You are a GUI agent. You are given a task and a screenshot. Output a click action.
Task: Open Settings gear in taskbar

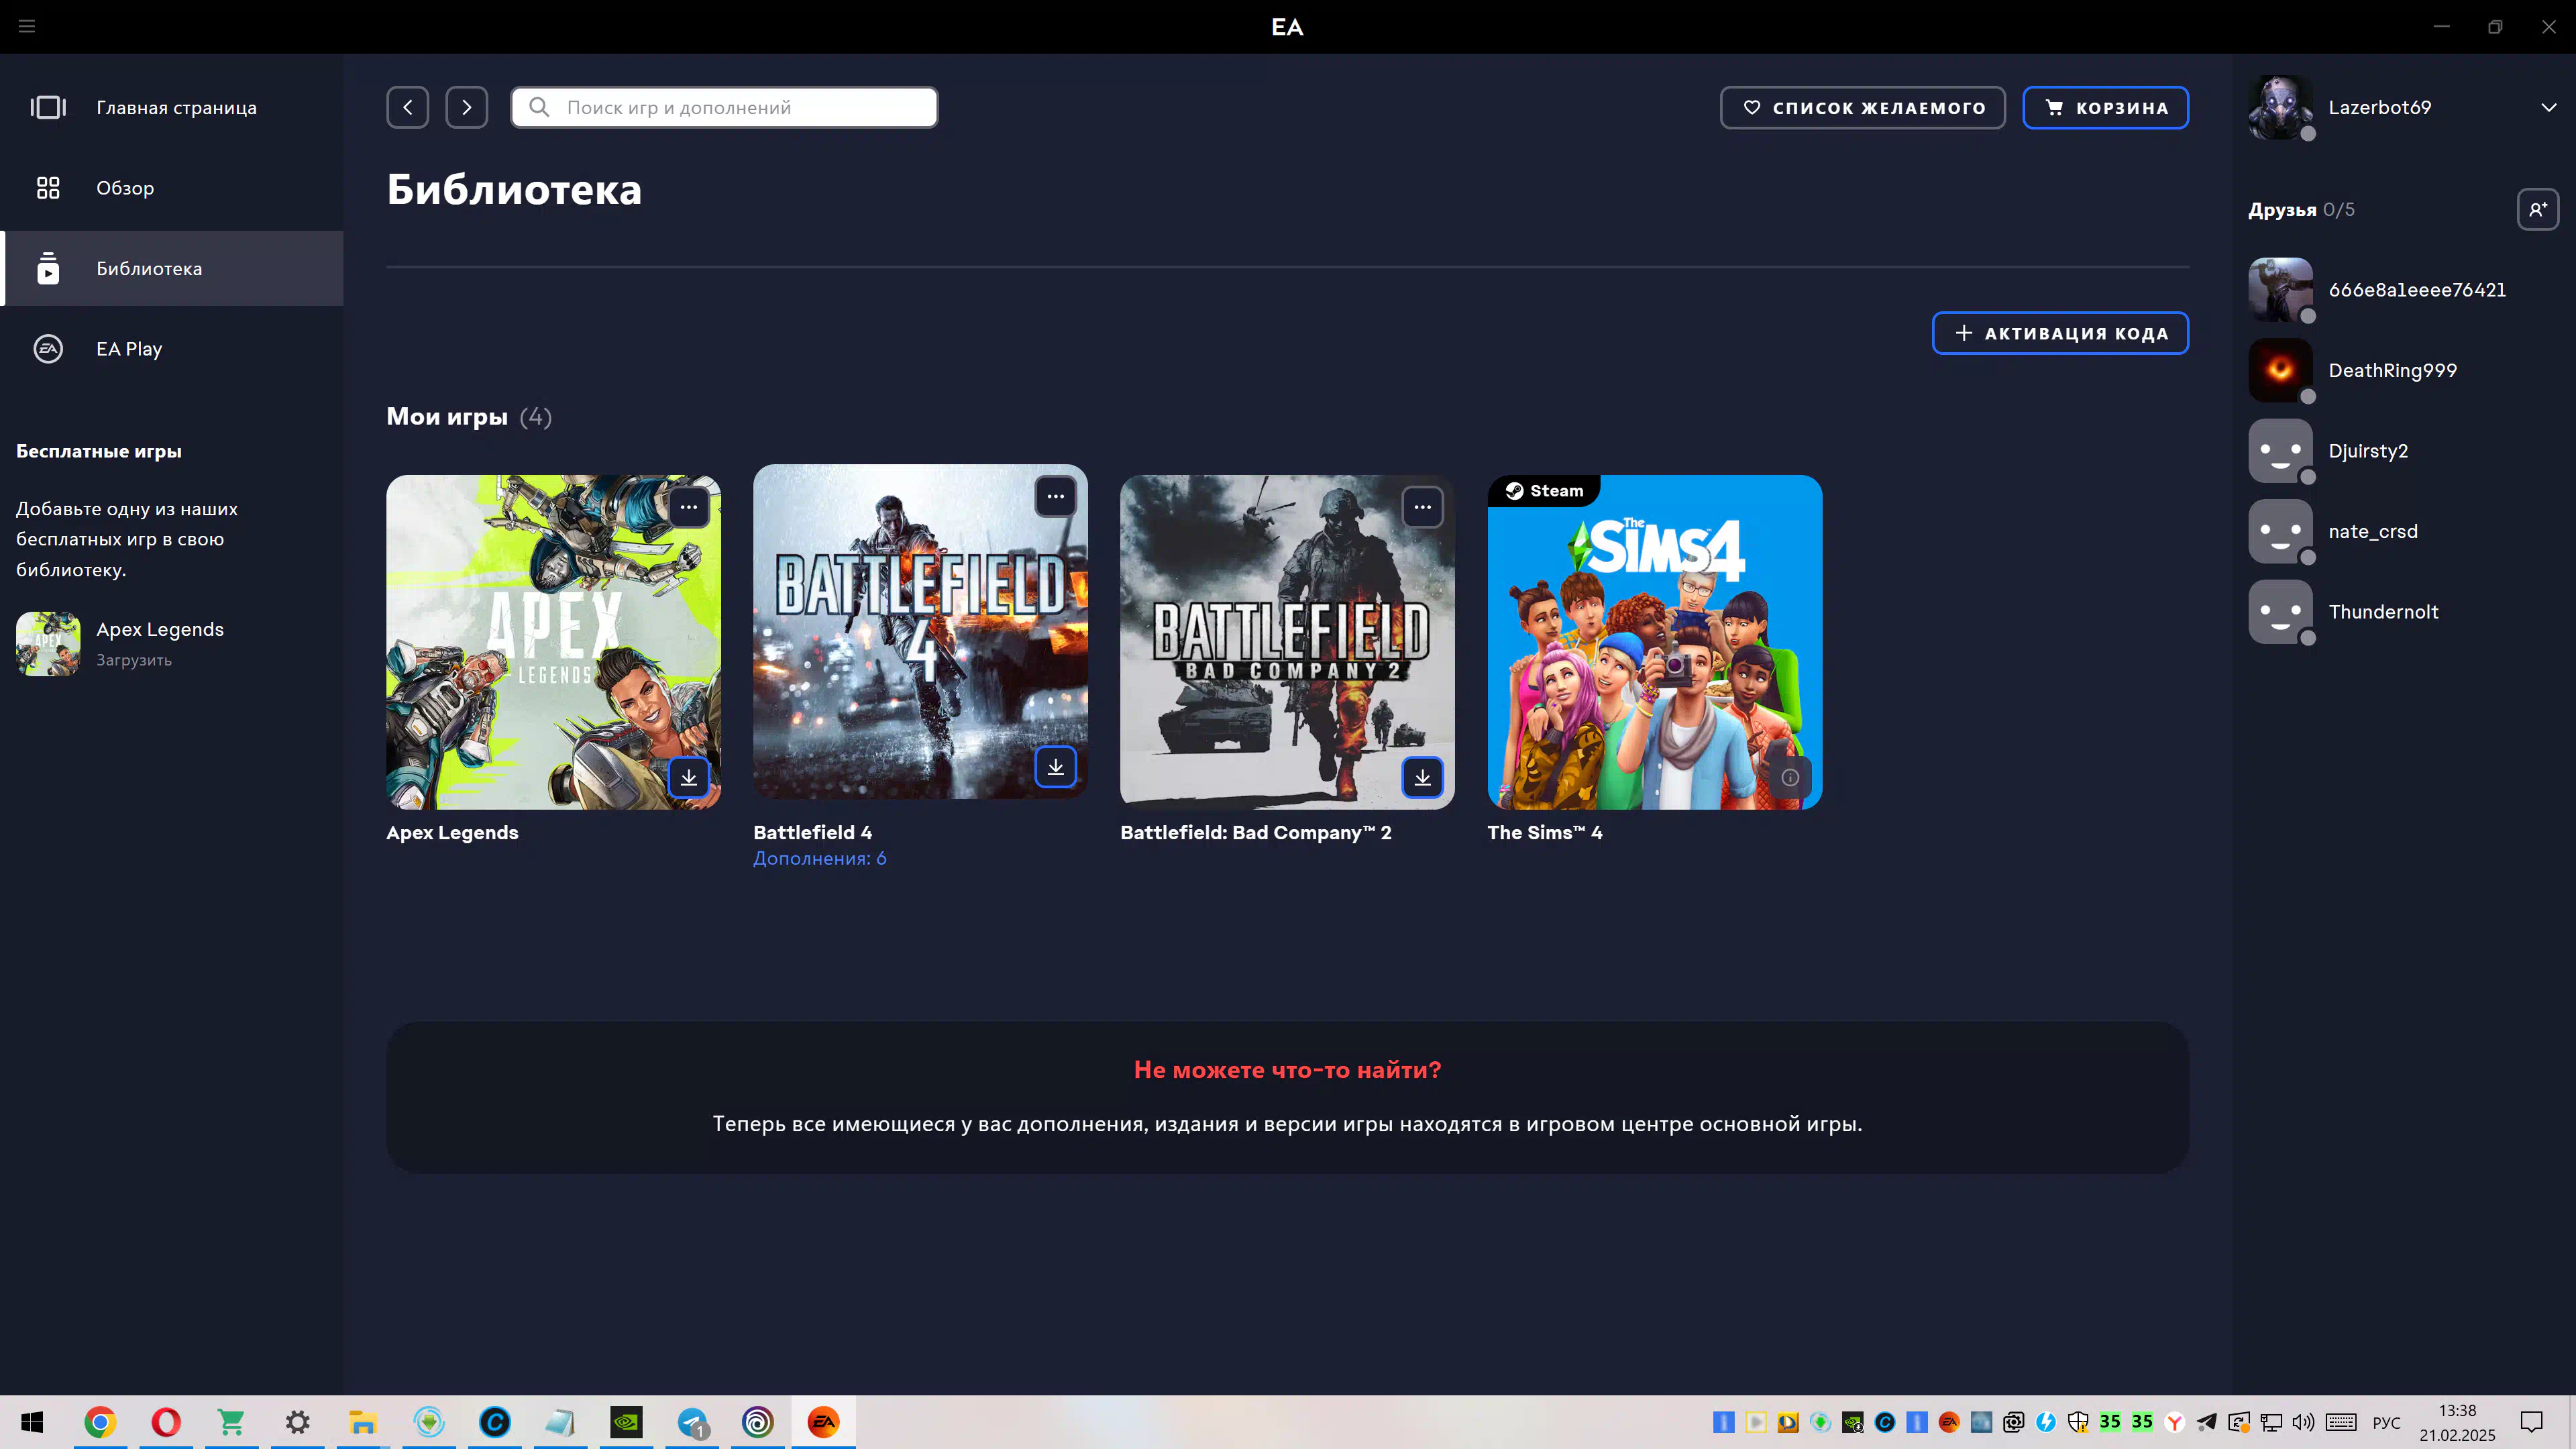coord(297,1422)
